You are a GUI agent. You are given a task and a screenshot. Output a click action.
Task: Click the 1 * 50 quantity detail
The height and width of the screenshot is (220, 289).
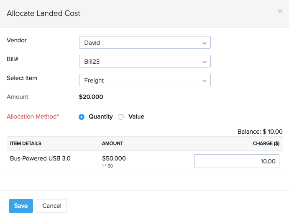(107, 166)
